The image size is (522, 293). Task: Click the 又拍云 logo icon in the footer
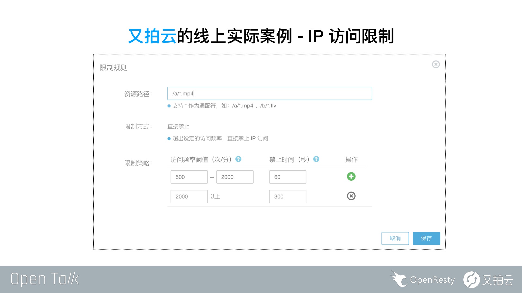[x=471, y=279]
